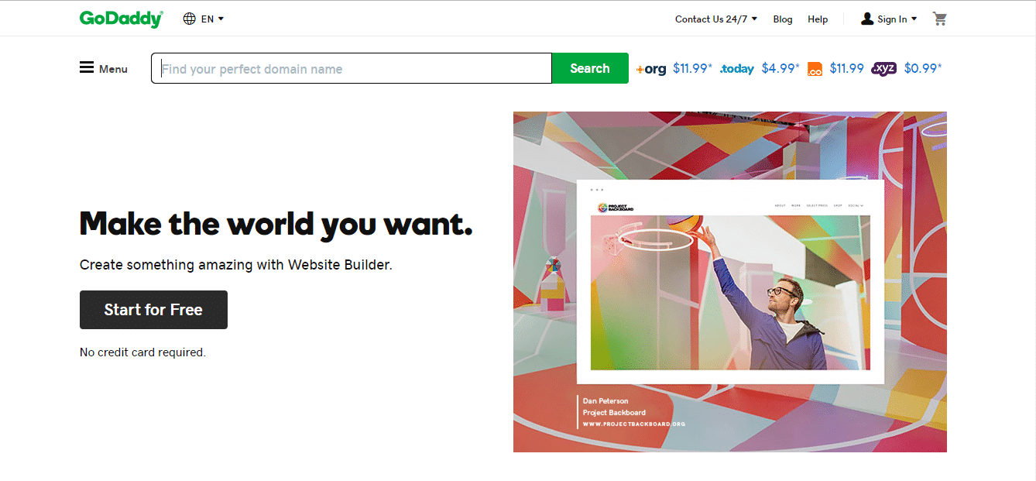The height and width of the screenshot is (481, 1036).
Task: Open the Blog link
Action: click(782, 19)
